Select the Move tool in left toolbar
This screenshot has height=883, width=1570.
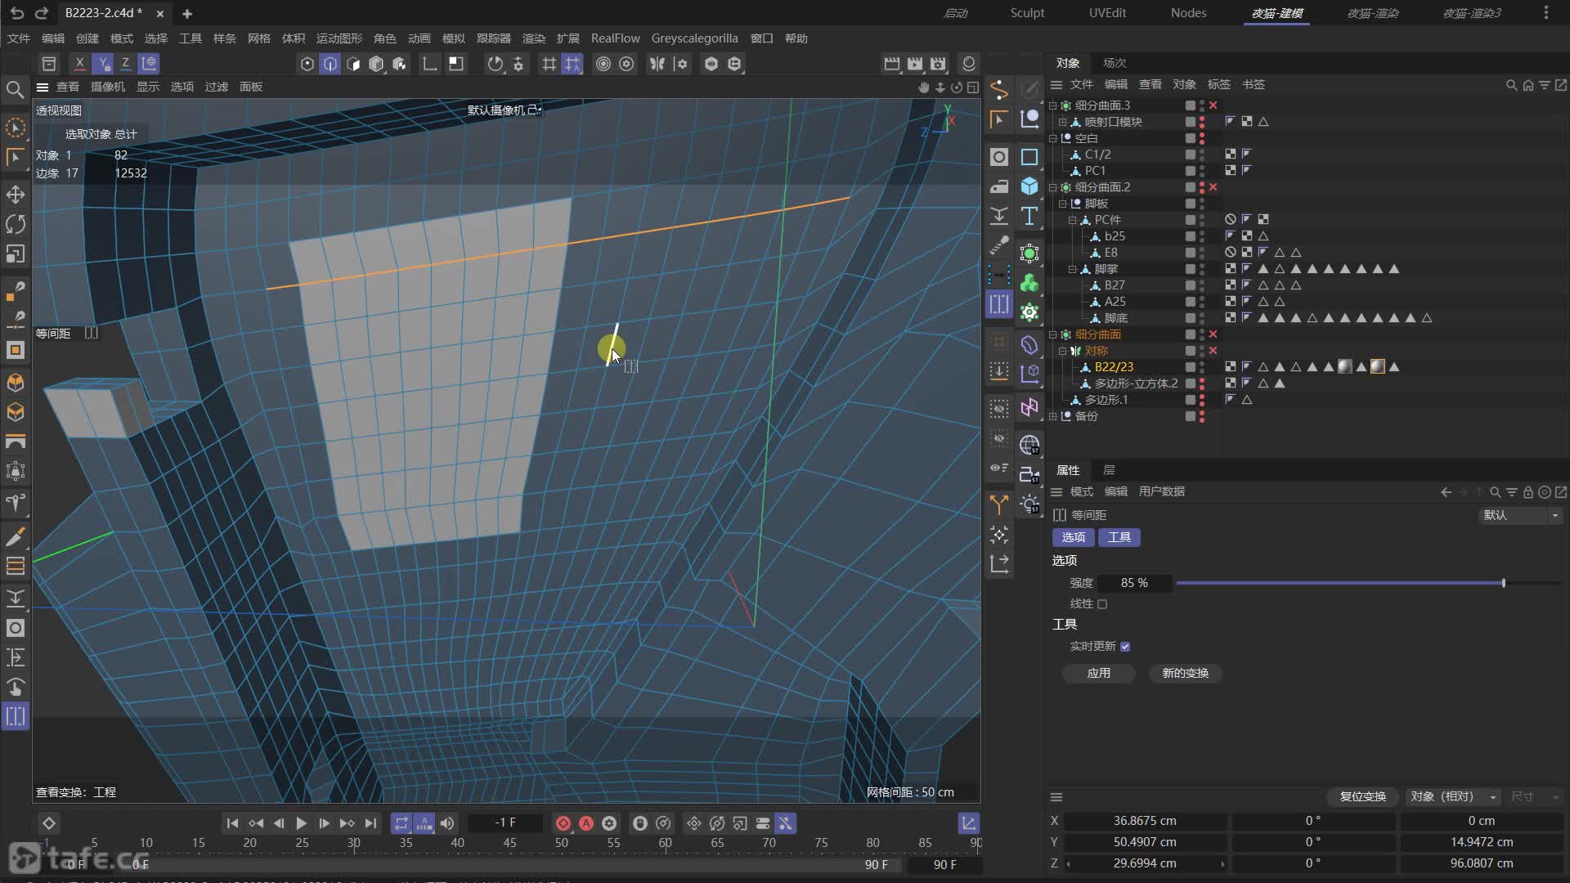pos(16,195)
